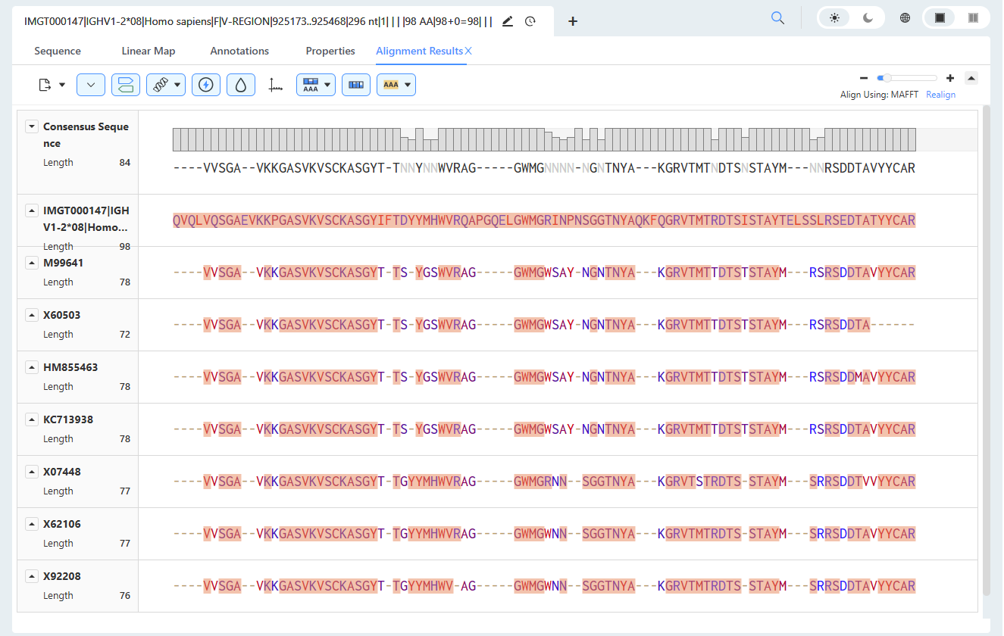Toggle the Consensus Sequence row arrow
1004x636 pixels.
(32, 126)
